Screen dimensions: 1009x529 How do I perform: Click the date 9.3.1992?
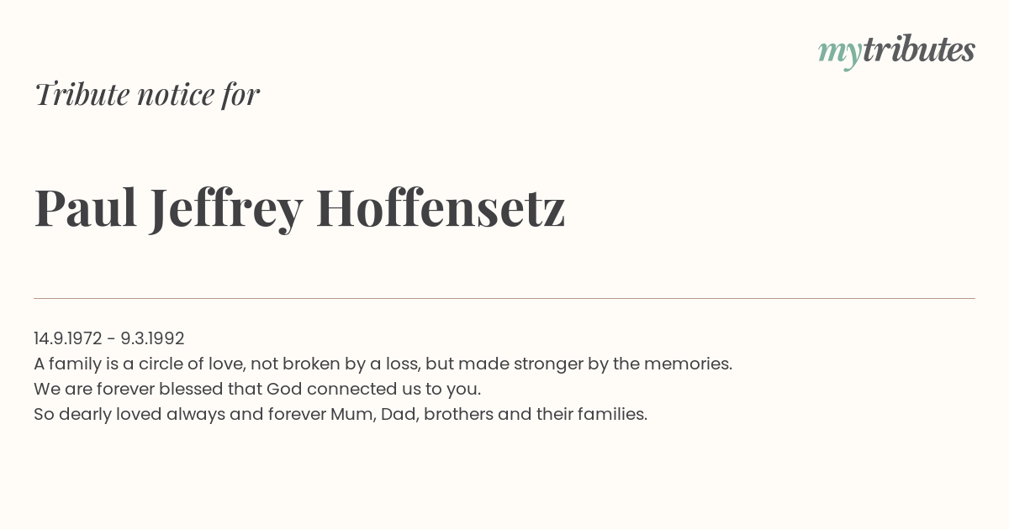coord(152,338)
